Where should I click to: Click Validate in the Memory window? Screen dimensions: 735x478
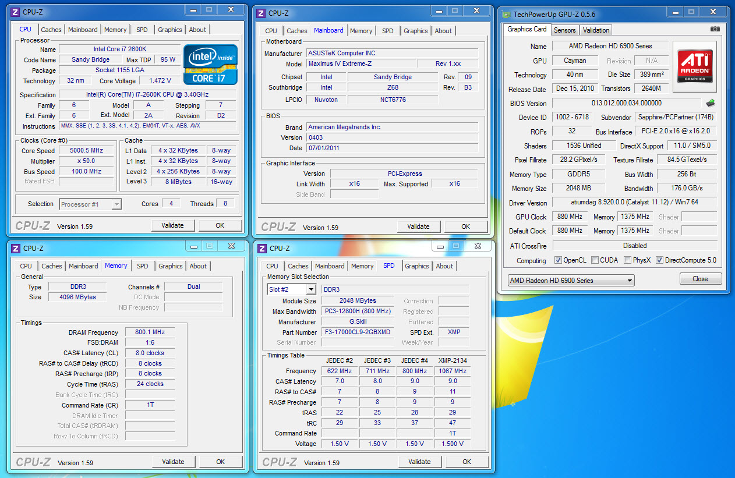pyautogui.click(x=174, y=462)
